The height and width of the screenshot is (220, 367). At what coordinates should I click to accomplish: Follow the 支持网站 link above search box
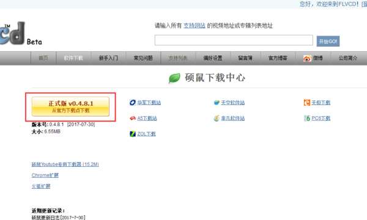click(x=195, y=26)
